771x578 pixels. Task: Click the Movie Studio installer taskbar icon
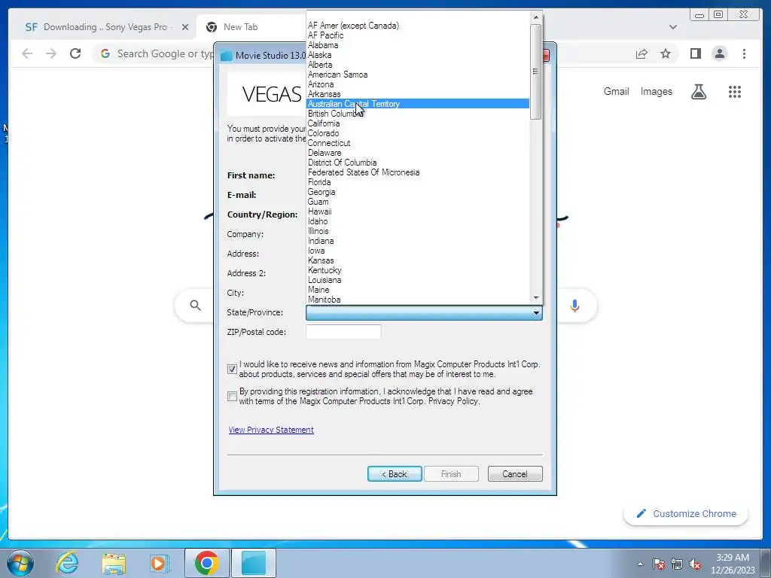254,563
